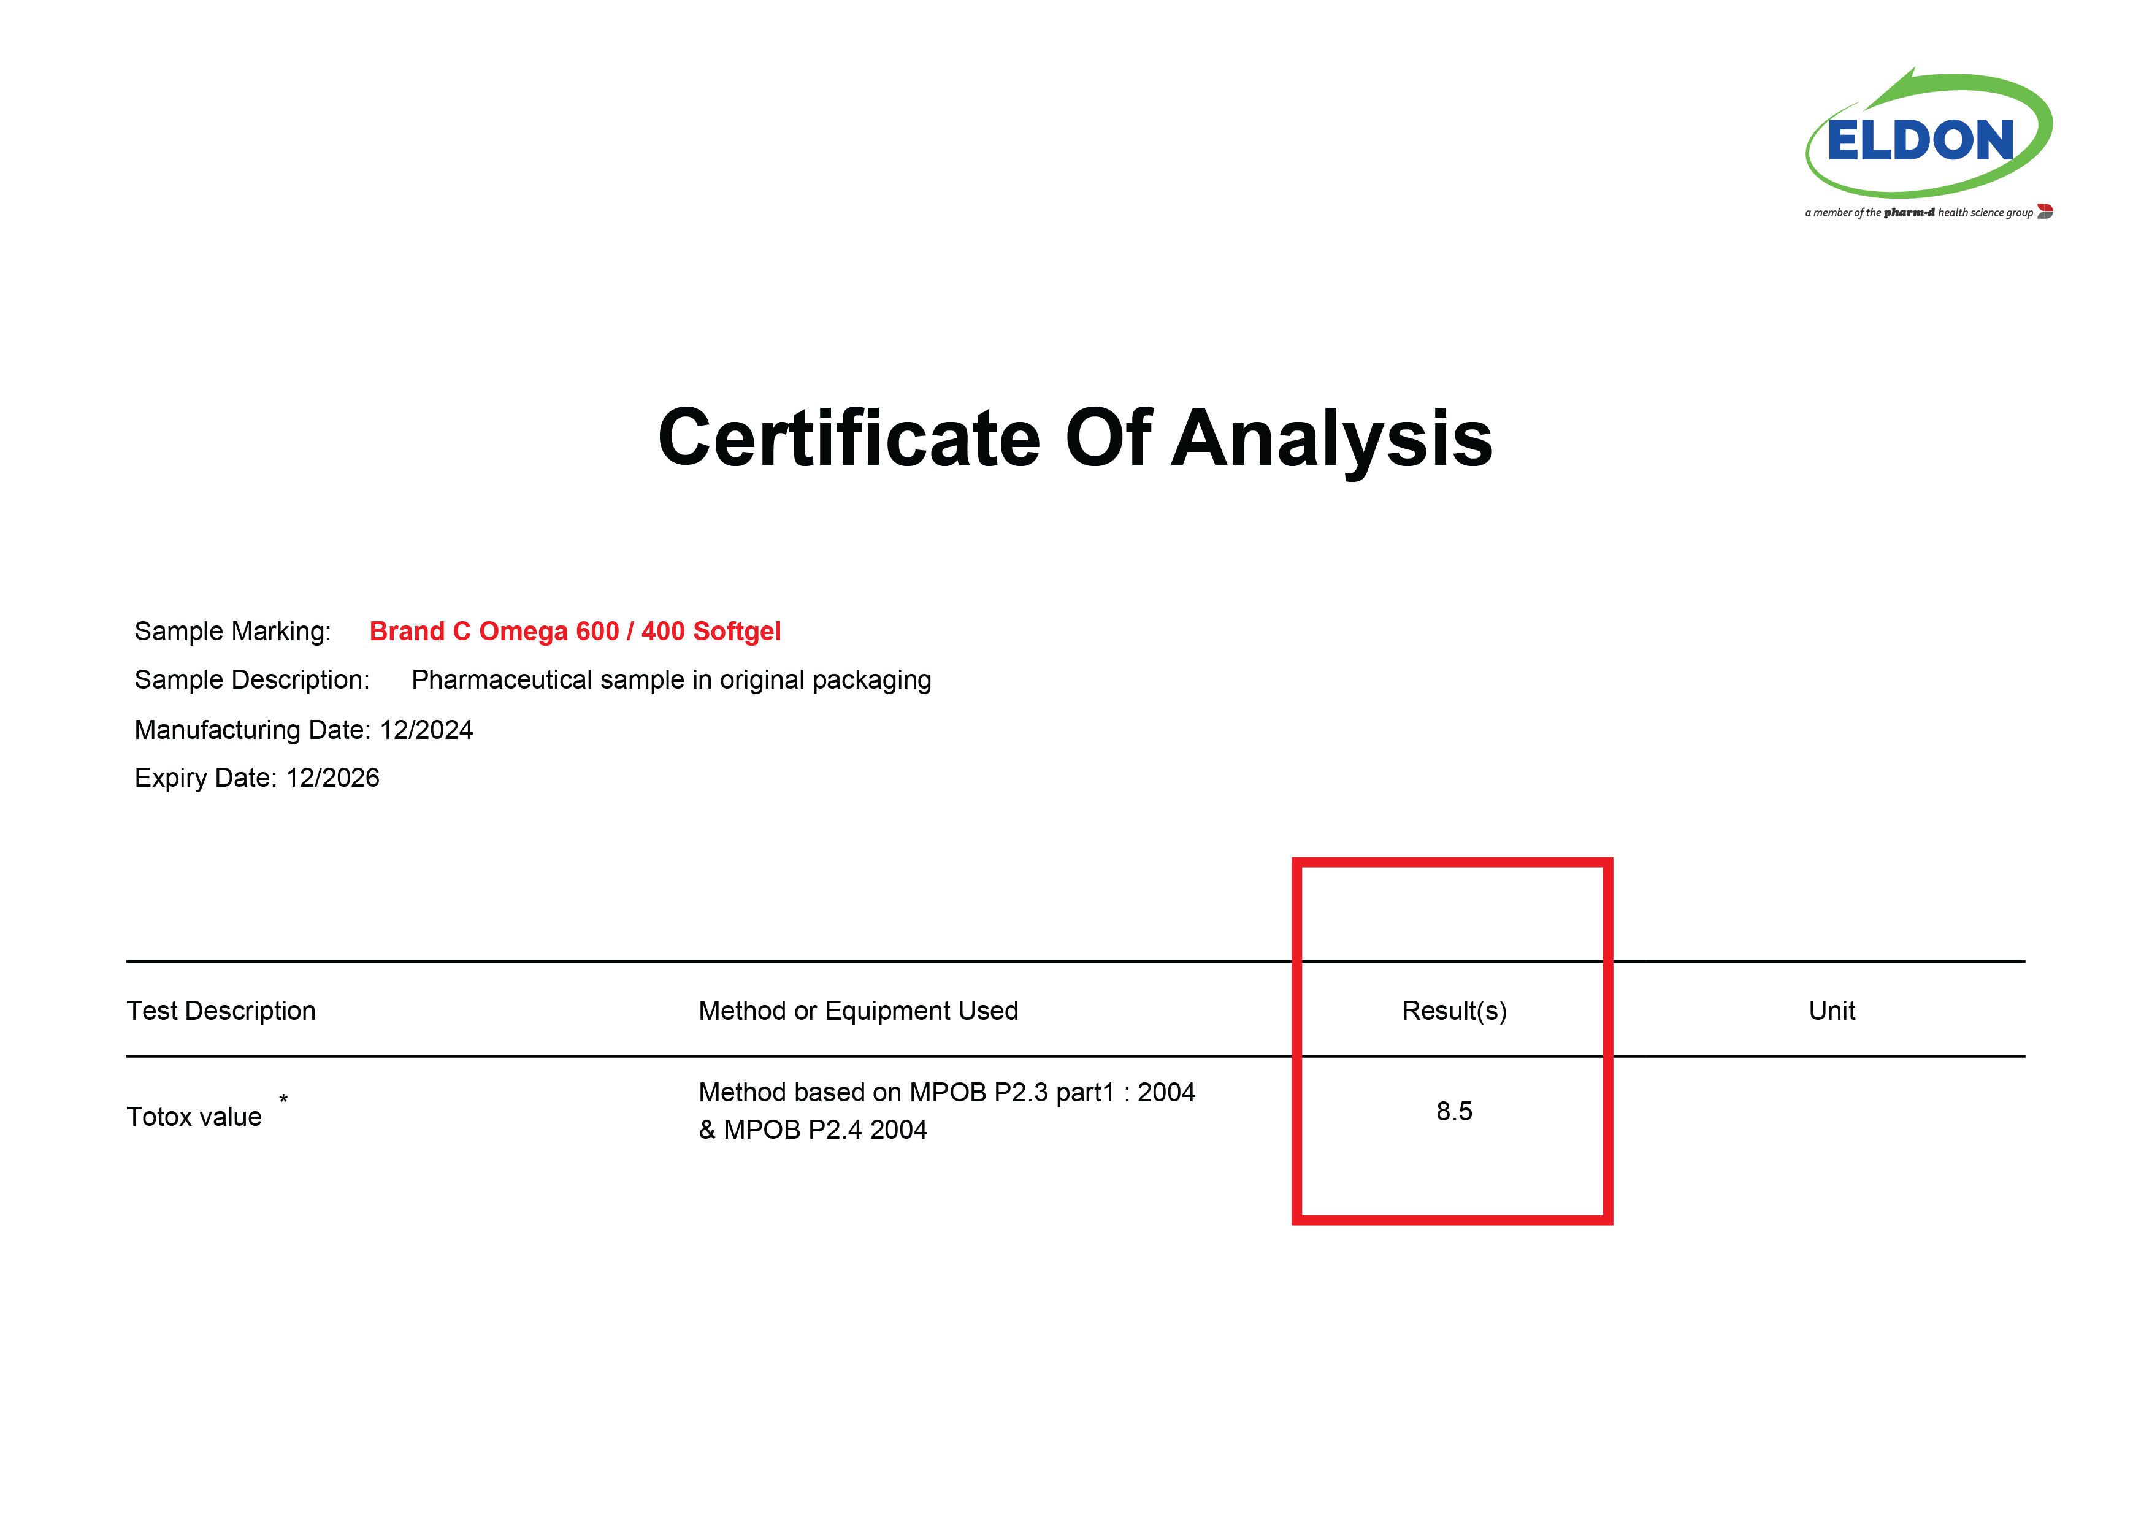
Task: Click the 8.5 result value
Action: (x=1453, y=1111)
